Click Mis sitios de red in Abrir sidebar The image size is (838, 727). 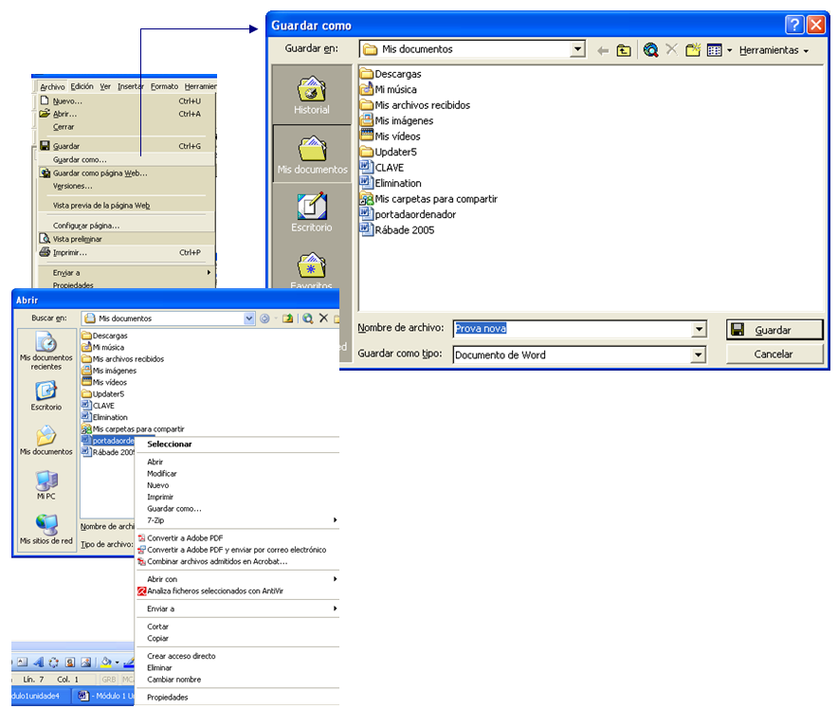point(46,529)
